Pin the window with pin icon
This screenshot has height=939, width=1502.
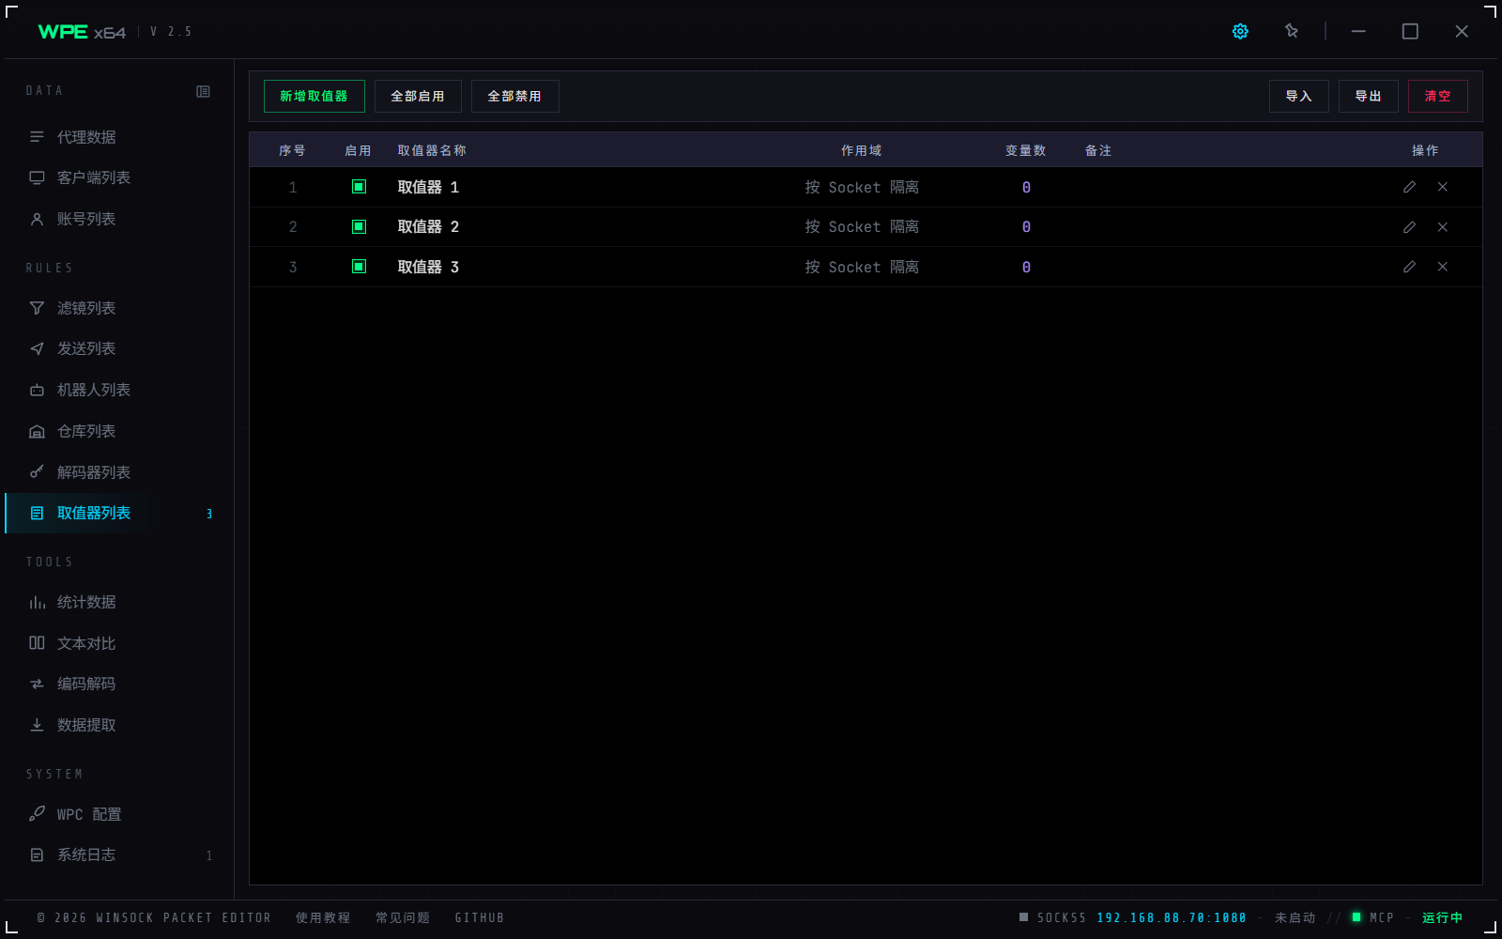click(1292, 31)
